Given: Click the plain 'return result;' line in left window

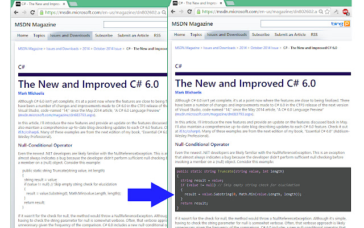Looking at the screenshot, I should point(34,203).
